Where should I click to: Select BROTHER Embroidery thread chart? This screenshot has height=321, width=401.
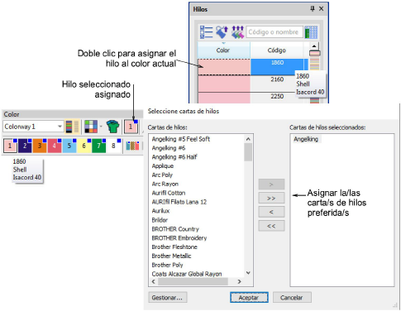pos(179,238)
